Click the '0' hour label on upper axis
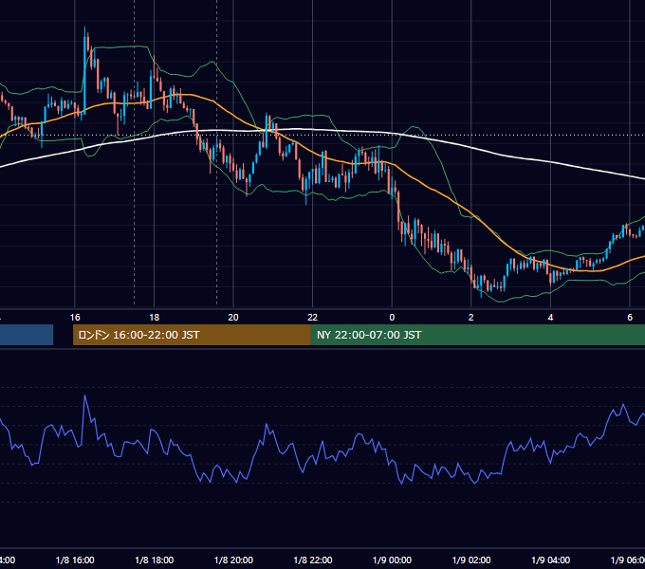Screen dimensions: 645x569 coord(392,318)
